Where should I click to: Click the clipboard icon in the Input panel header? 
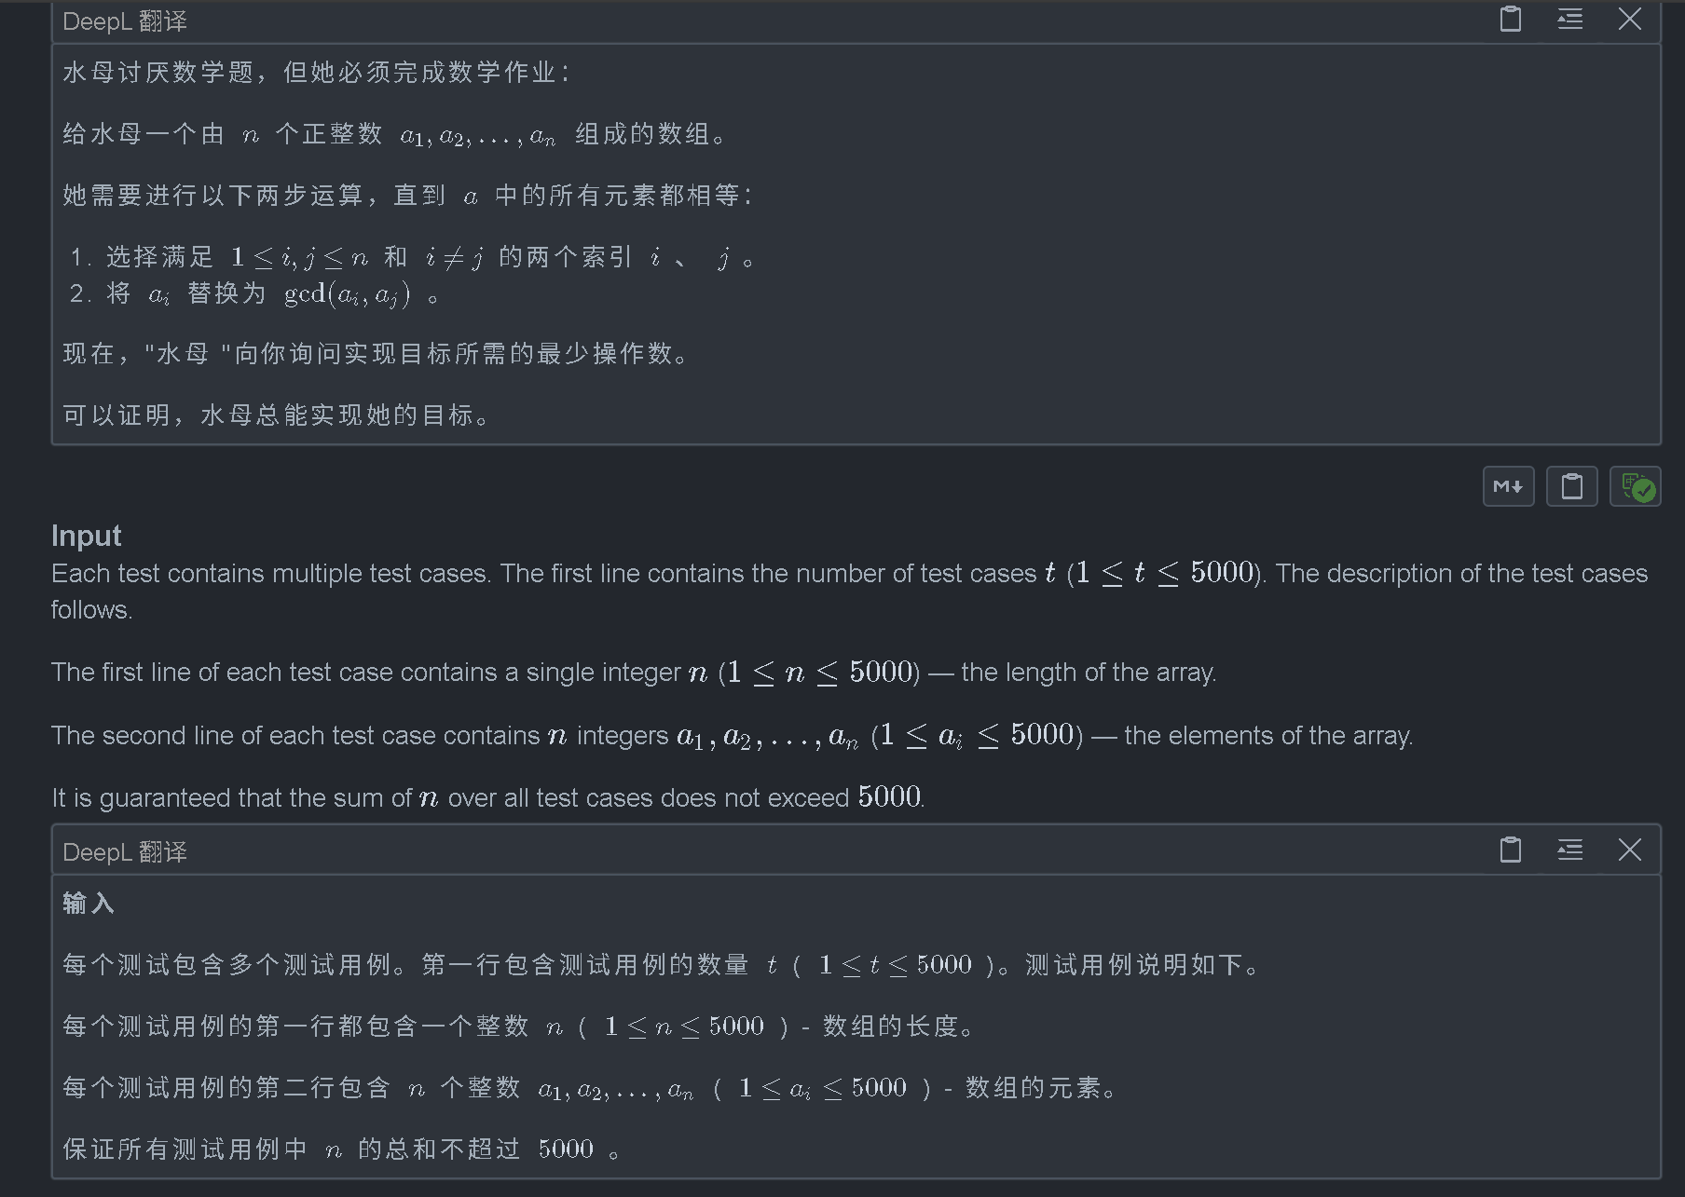1509,850
